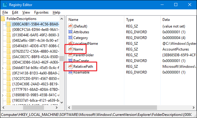
Task: Expand the {0ddd015d-b06c-45d5-8c4c- key
Action: (2, 68)
